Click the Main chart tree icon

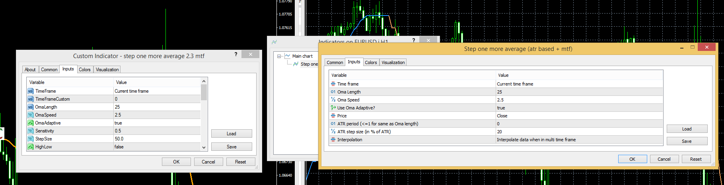[288, 56]
